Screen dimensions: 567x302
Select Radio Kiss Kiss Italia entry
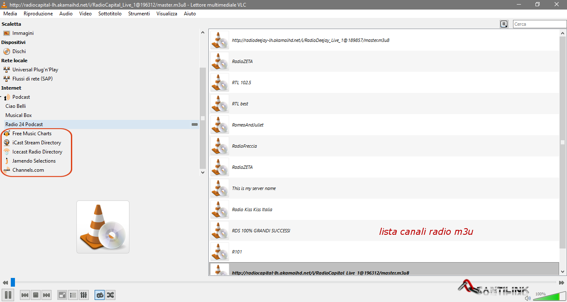click(384, 209)
